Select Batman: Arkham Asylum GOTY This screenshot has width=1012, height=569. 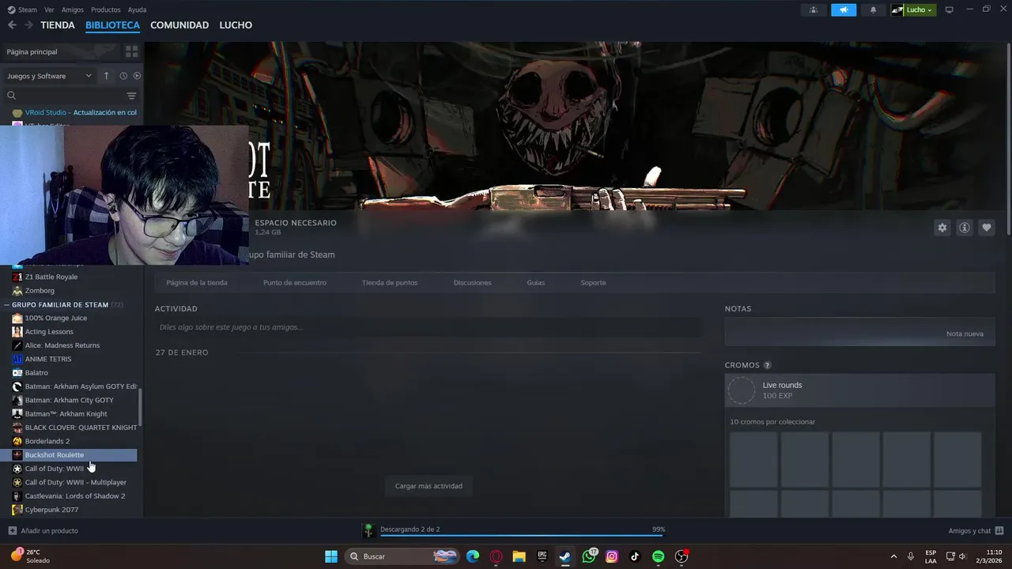pyautogui.click(x=74, y=386)
